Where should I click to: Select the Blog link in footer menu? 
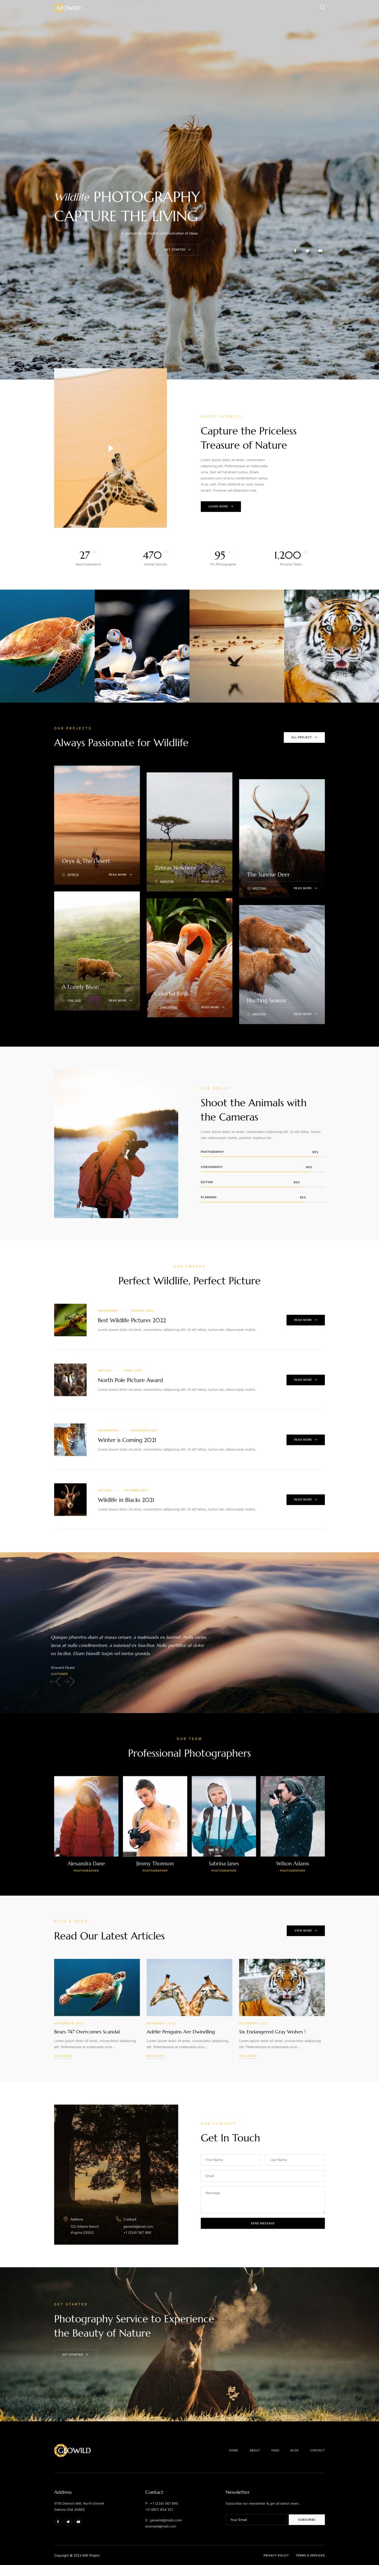coord(295,2450)
